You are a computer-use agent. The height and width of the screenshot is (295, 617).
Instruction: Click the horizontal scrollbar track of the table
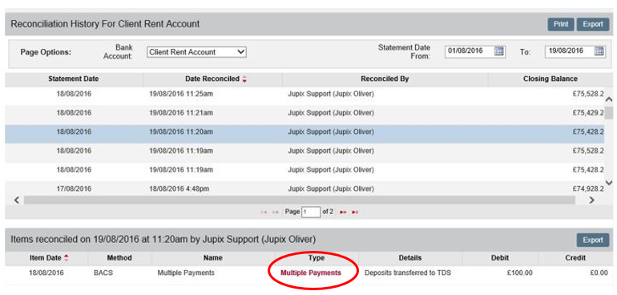pos(300,200)
